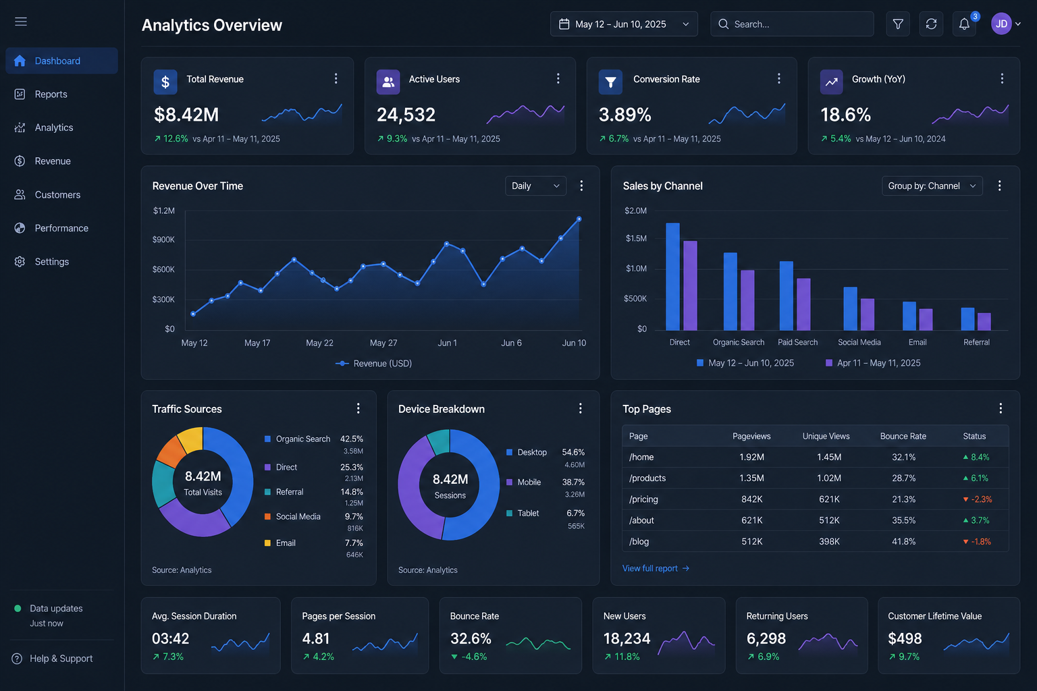
Task: Open Revenue Over Time options menu
Action: [581, 186]
